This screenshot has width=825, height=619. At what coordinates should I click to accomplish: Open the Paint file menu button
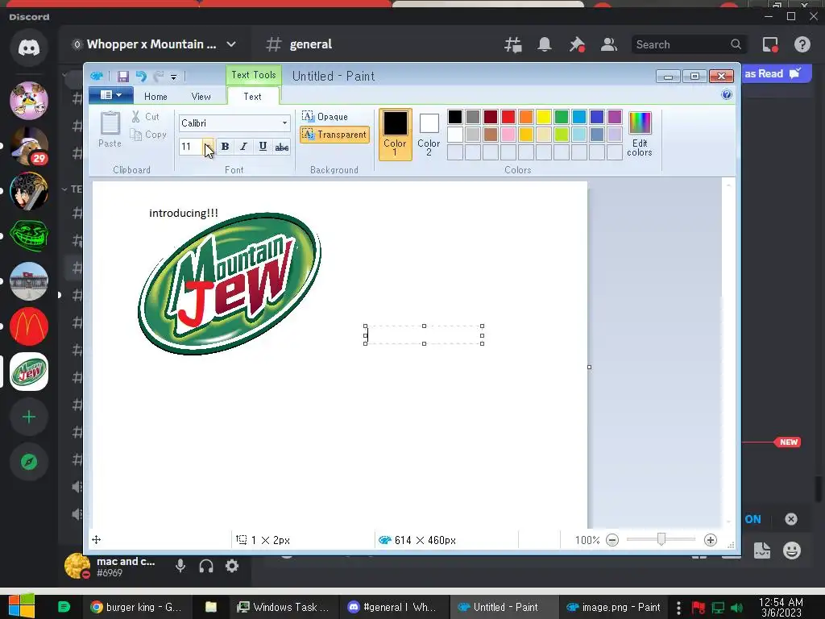coord(110,95)
